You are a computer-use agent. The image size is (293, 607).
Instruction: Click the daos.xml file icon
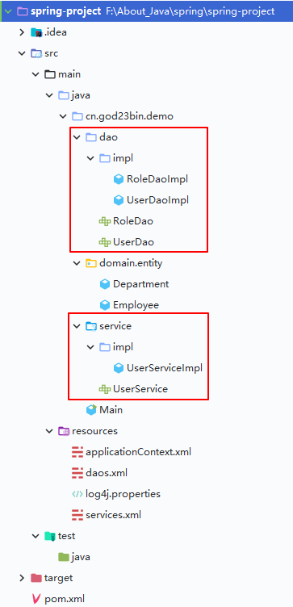pos(77,473)
